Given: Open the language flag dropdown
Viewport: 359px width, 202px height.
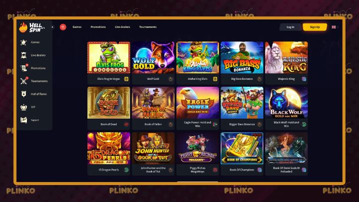Looking at the screenshot, I should point(335,27).
